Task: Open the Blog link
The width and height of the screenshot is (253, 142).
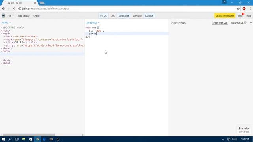Action: (x=240, y=16)
